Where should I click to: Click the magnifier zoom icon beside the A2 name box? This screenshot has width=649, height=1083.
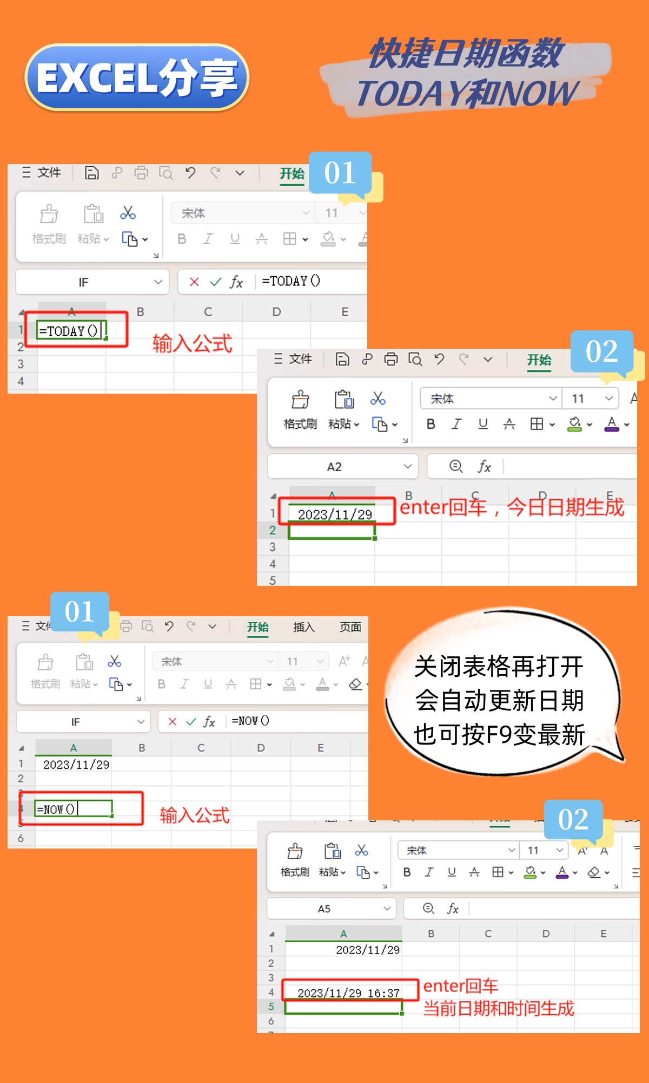coord(456,466)
